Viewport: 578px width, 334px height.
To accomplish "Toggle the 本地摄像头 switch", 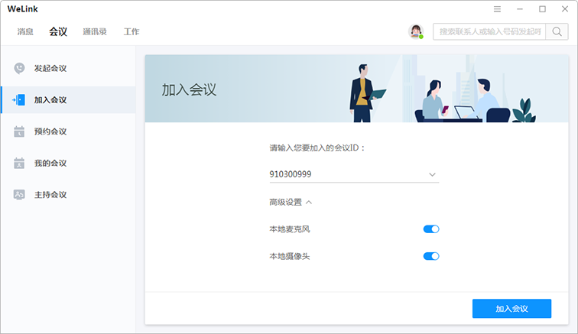I will [x=431, y=256].
